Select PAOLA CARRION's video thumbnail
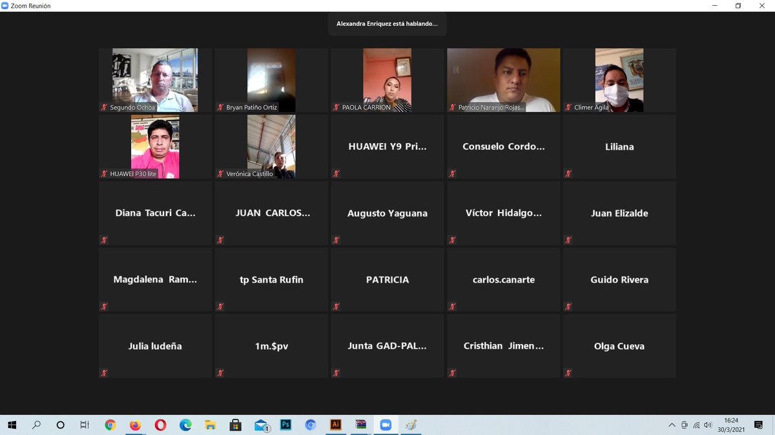This screenshot has width=775, height=435. point(387,80)
